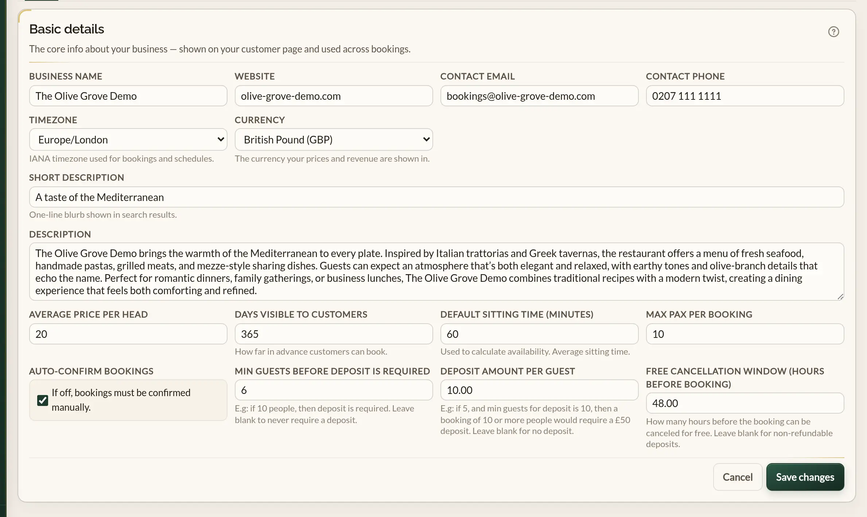867x517 pixels.
Task: Select the Short Description text field
Action: tap(436, 197)
